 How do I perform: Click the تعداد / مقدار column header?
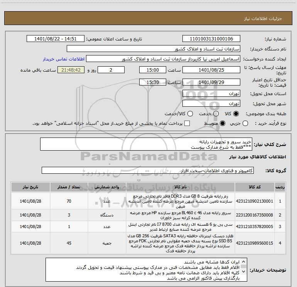[x=69, y=187]
